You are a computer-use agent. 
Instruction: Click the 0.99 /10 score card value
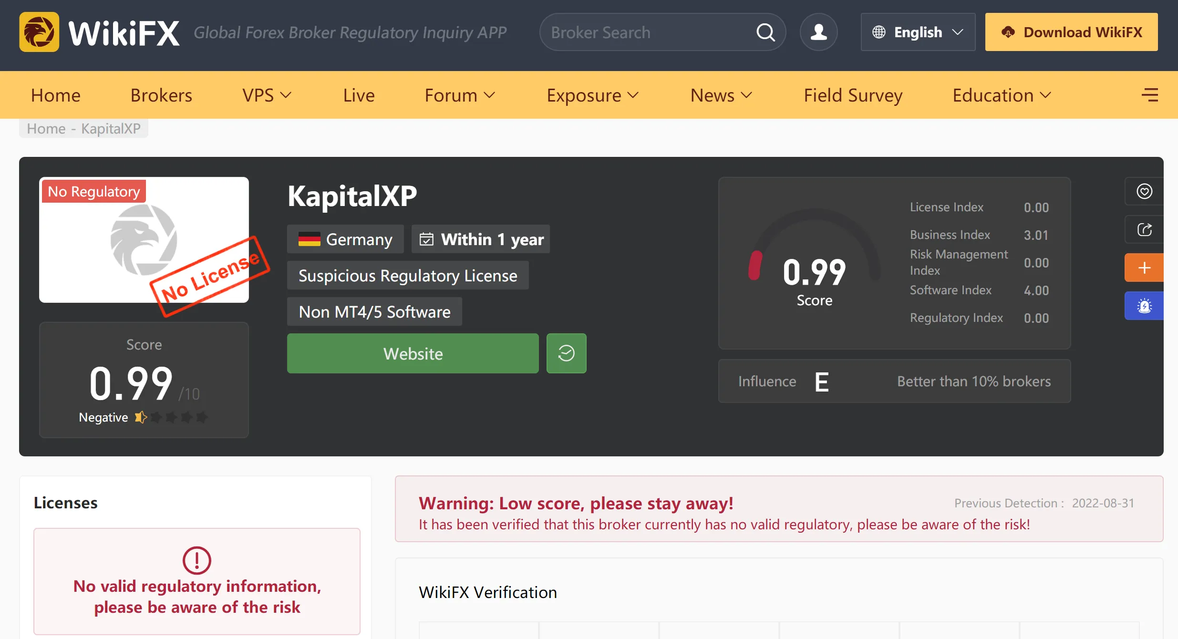(x=144, y=384)
